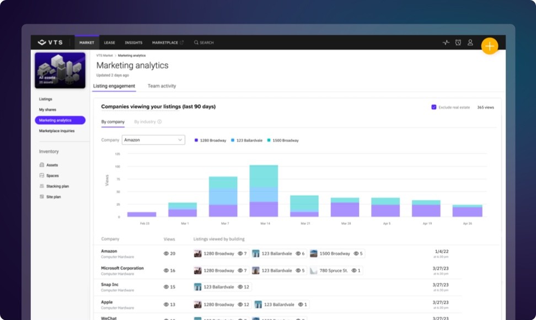Open the user profile icon
This screenshot has width=536, height=320.
(470, 42)
